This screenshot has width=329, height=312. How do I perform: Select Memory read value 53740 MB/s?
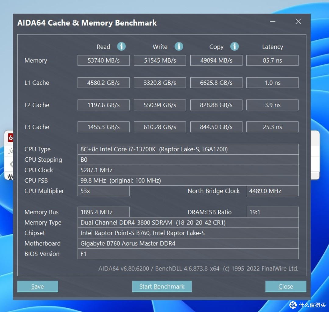(104, 60)
